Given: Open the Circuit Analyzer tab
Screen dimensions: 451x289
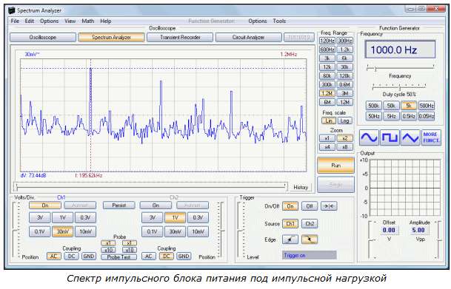Looking at the screenshot, I should pyautogui.click(x=249, y=37).
